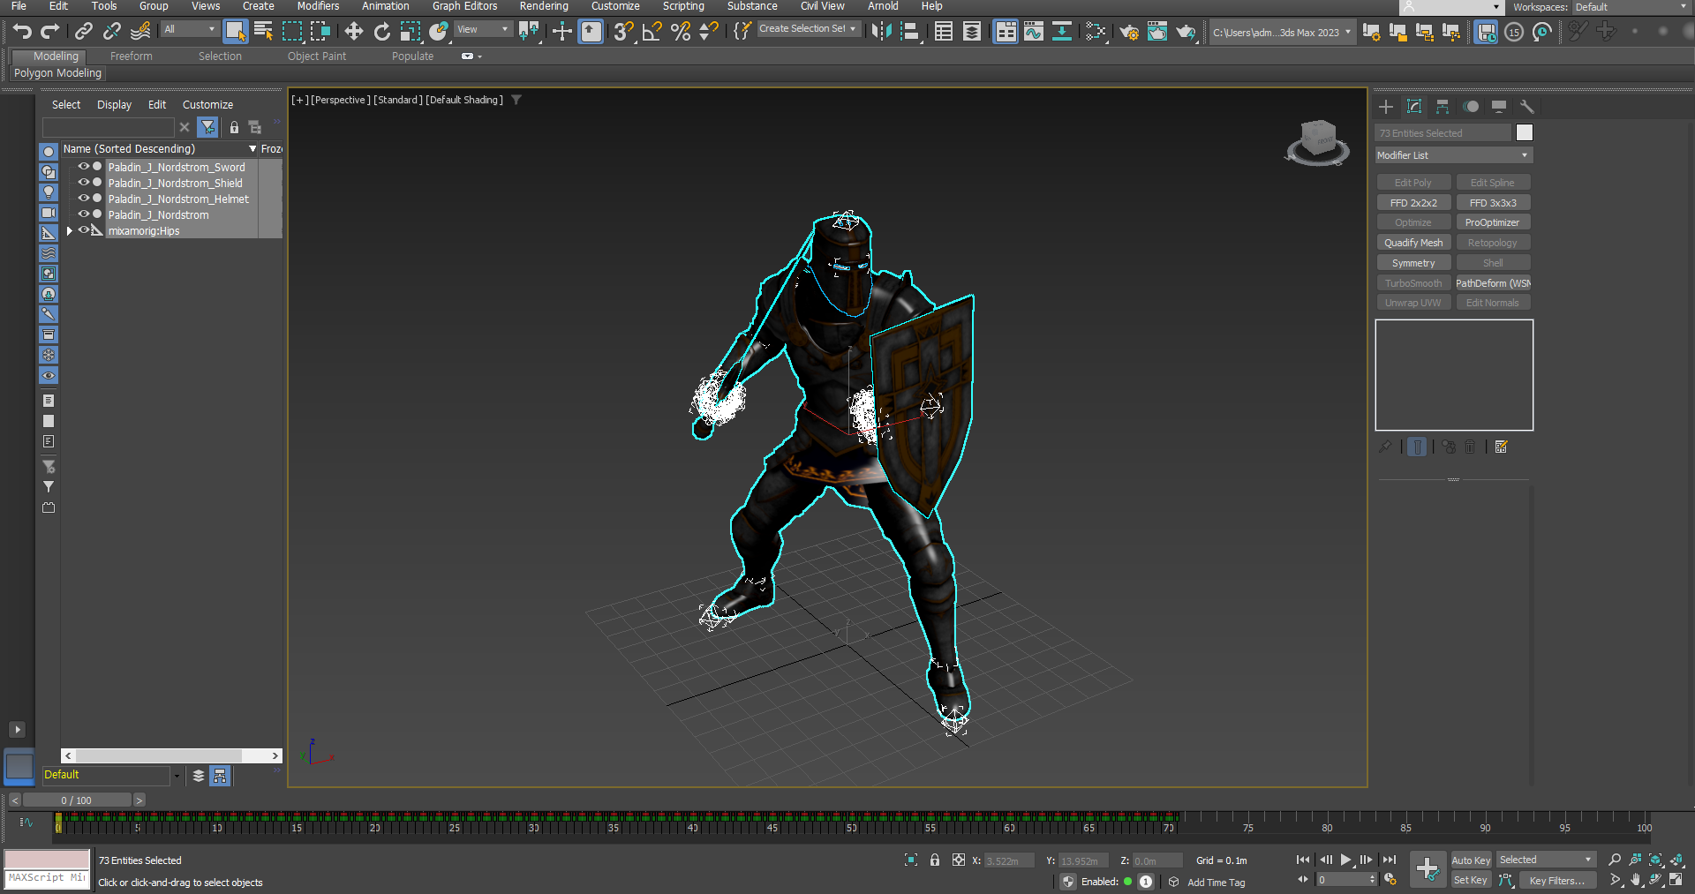This screenshot has width=1695, height=894.
Task: Open the Create Selection Set dropdown
Action: tap(807, 29)
